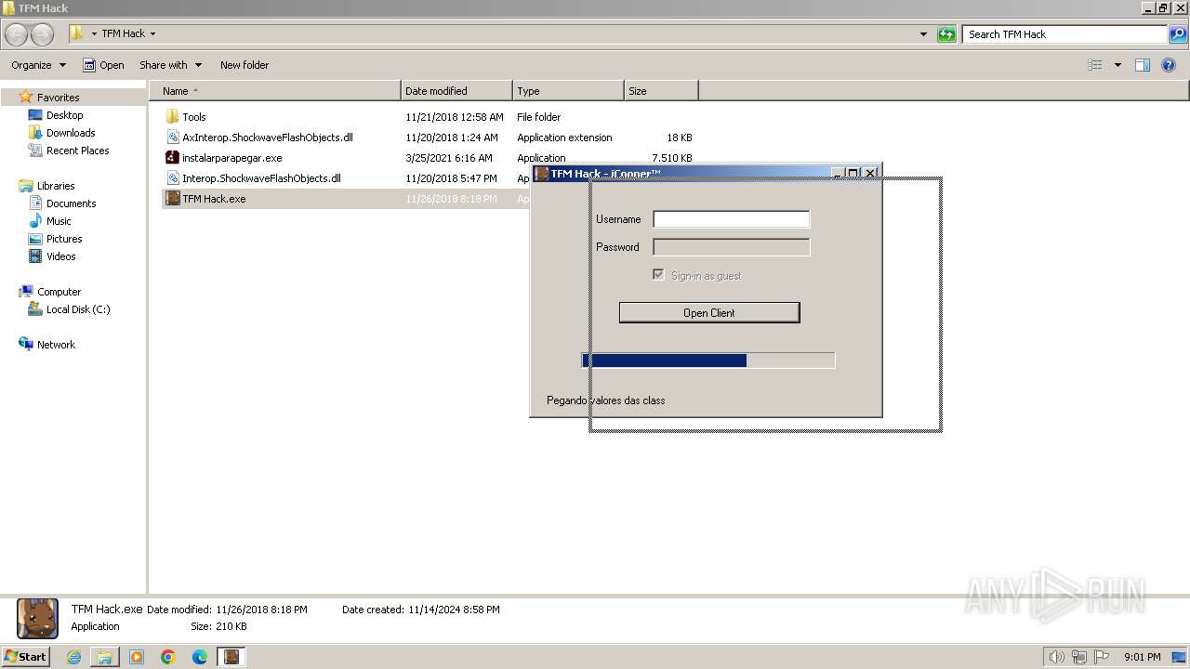Image resolution: width=1190 pixels, height=669 pixels.
Task: Click the refresh icon beside the address bar
Action: coord(946,34)
